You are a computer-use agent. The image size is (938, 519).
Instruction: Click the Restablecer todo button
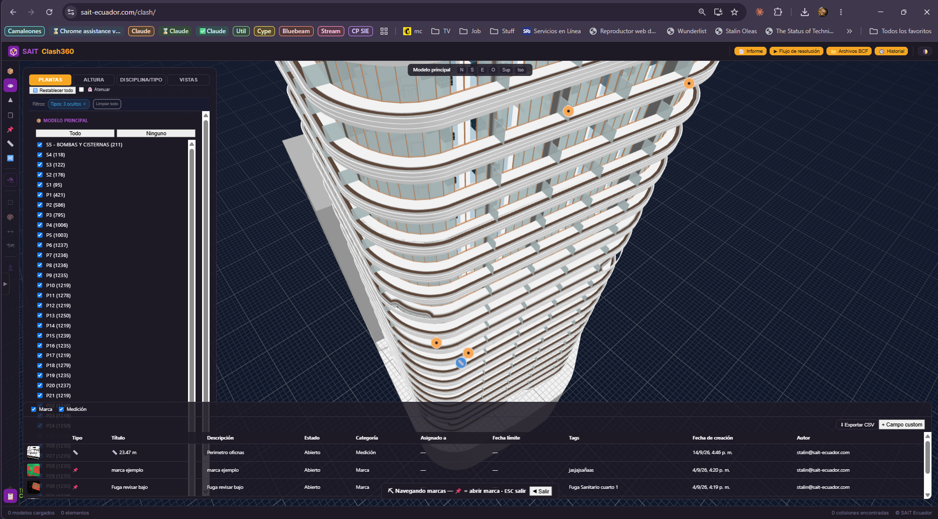tap(52, 91)
